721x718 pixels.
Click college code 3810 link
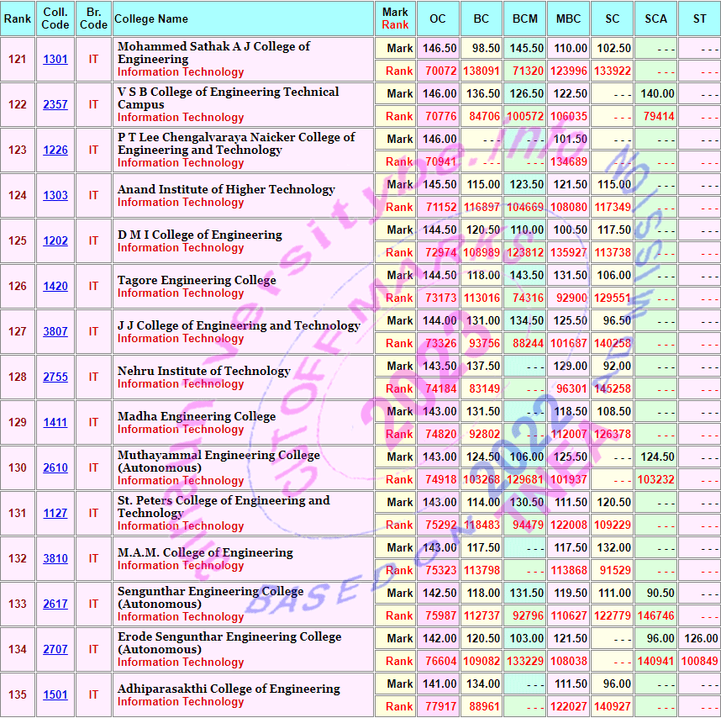coord(55,559)
